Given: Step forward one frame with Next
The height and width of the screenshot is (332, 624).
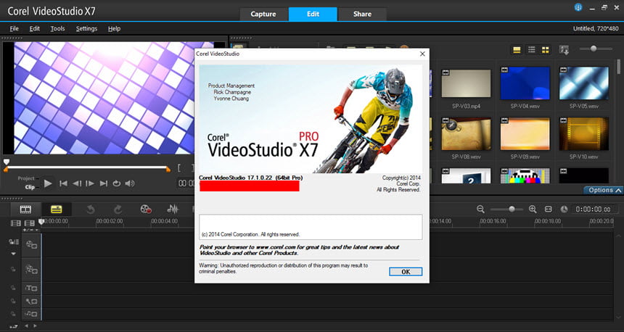Looking at the screenshot, I should (x=90, y=183).
